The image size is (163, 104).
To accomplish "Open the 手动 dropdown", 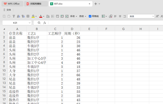I will [x=74, y=16].
